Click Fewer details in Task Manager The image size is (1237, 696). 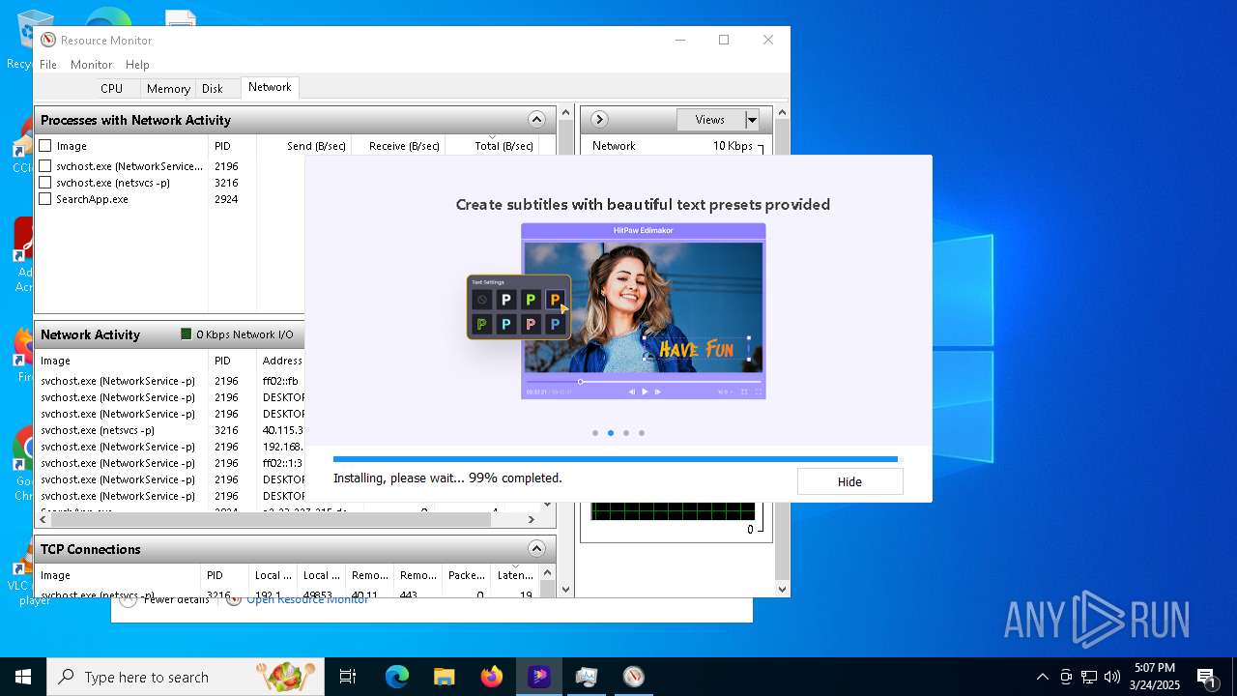click(177, 599)
